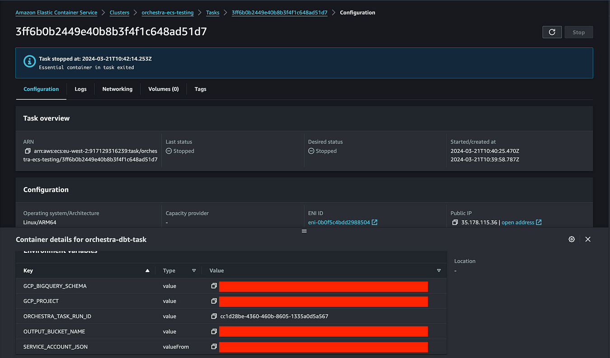Switch to the Configuration tab
Image resolution: width=610 pixels, height=358 pixels.
coord(41,89)
